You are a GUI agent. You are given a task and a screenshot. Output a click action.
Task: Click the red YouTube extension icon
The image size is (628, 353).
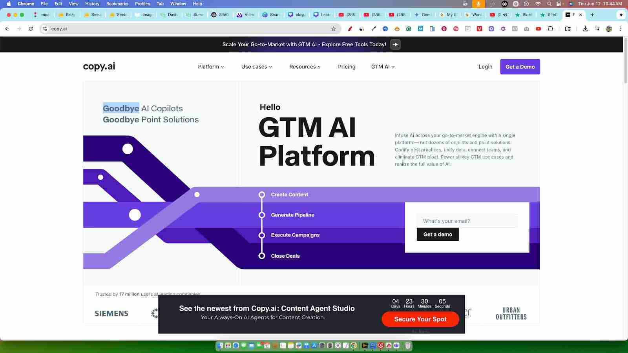click(x=538, y=29)
